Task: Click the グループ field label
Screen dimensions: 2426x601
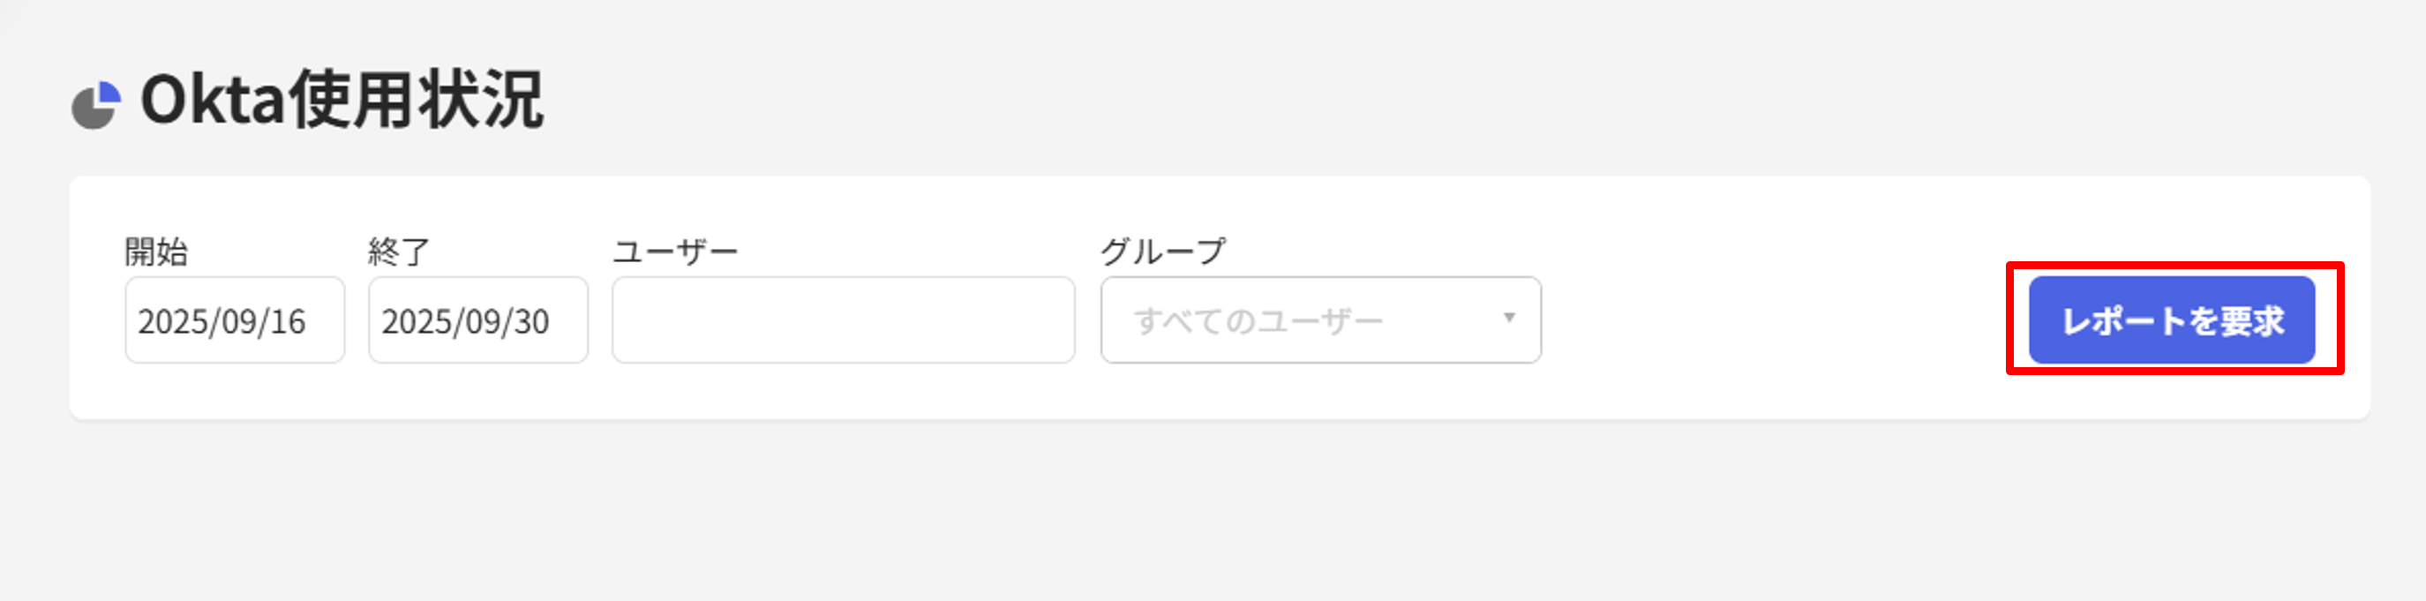Action: (1163, 252)
